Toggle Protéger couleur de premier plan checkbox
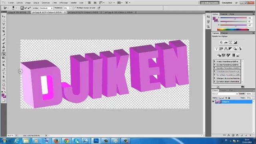 [76, 8]
